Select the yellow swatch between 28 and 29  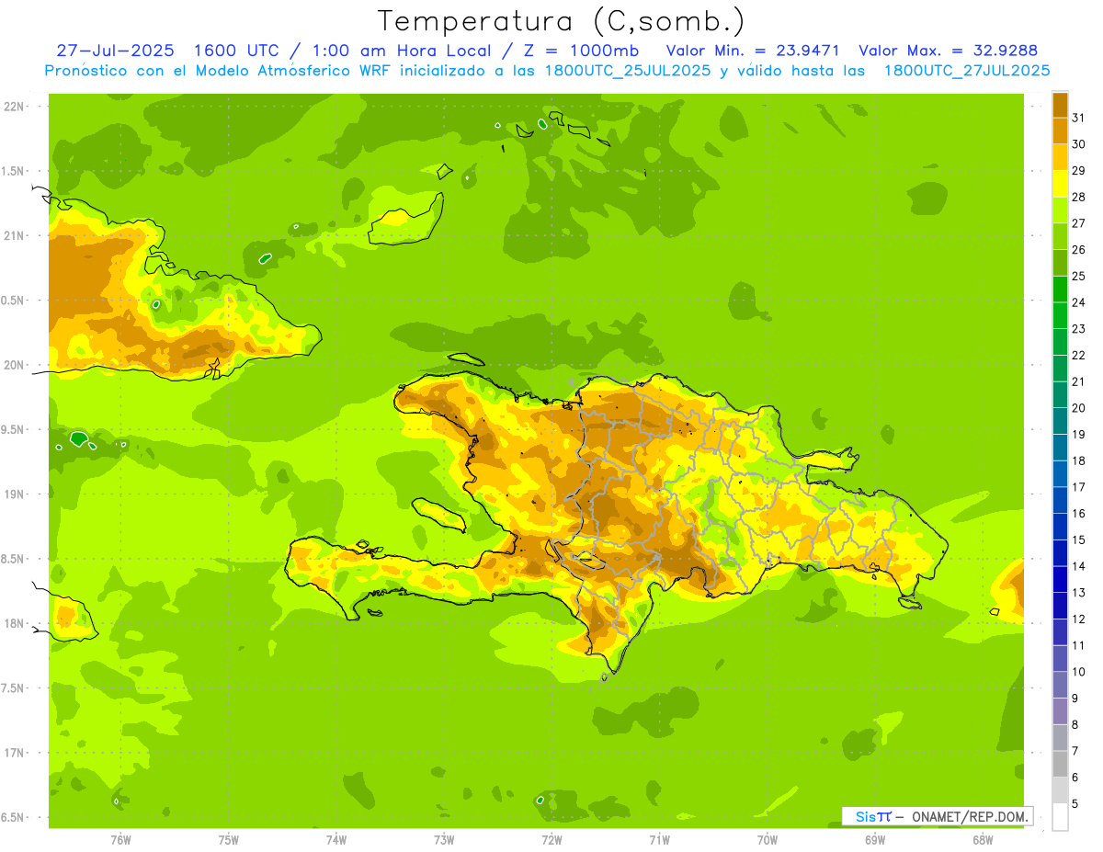pos(1060,184)
